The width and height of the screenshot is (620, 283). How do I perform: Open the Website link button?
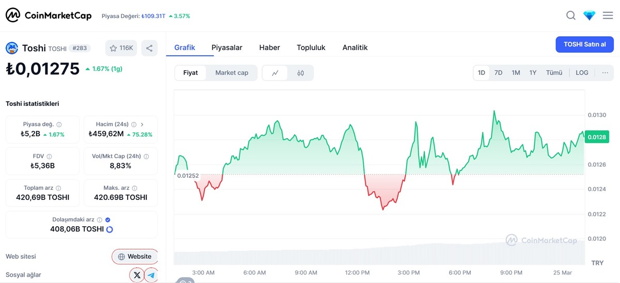[135, 256]
